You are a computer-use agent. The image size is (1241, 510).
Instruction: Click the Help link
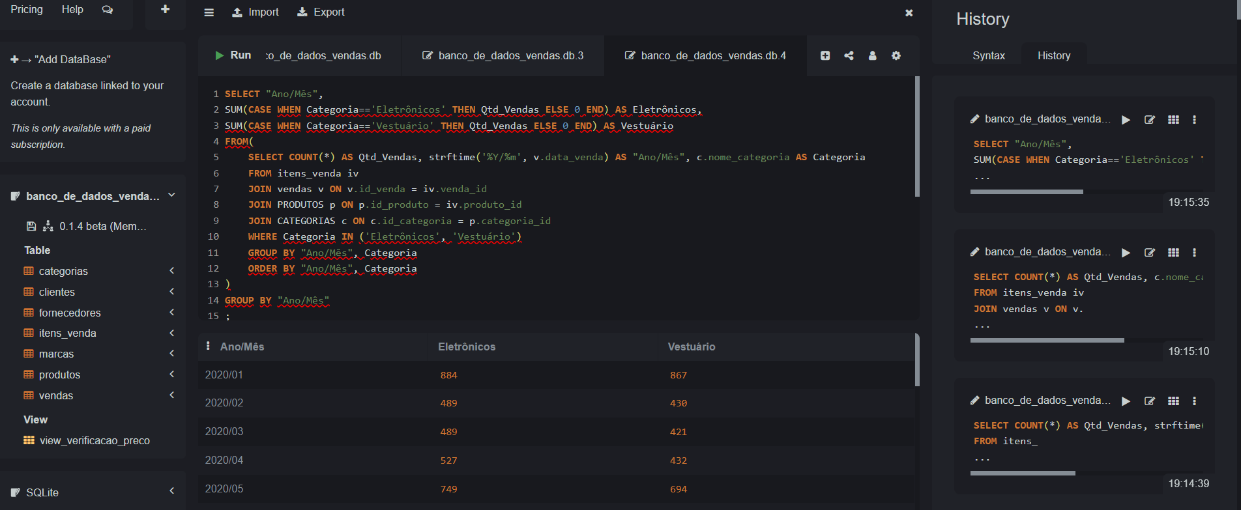pos(72,10)
